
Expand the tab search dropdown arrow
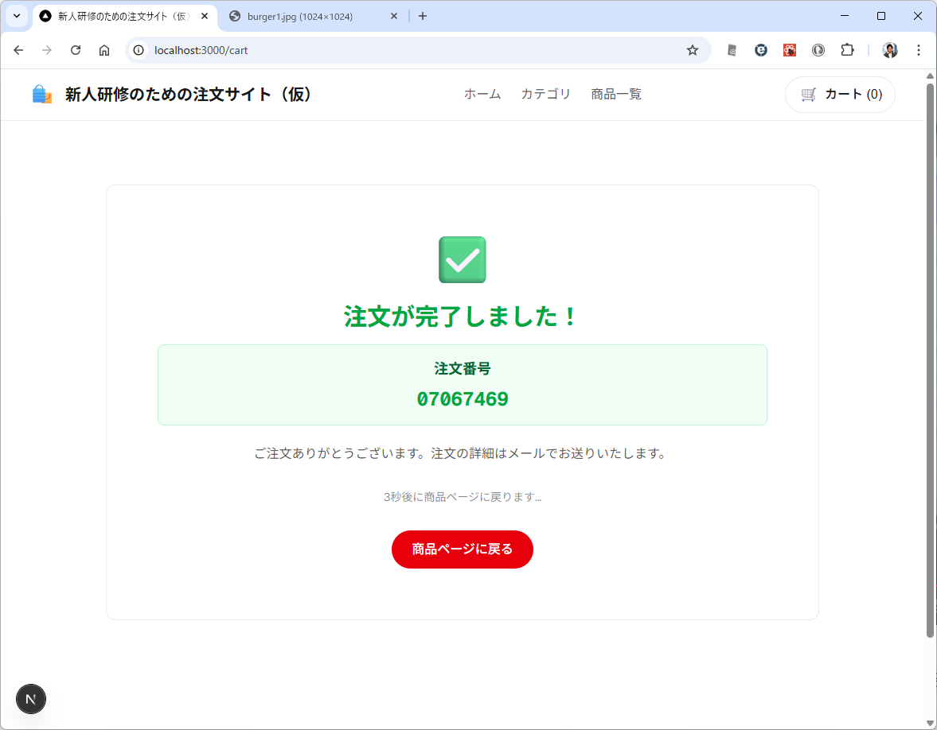16,16
